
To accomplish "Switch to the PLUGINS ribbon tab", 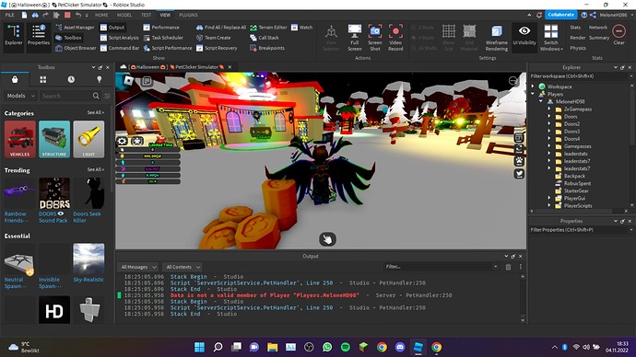I will click(188, 15).
